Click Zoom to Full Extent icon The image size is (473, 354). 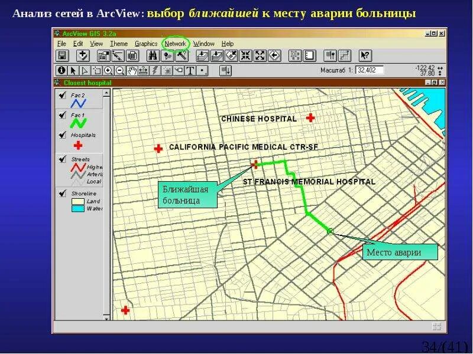tap(202, 55)
